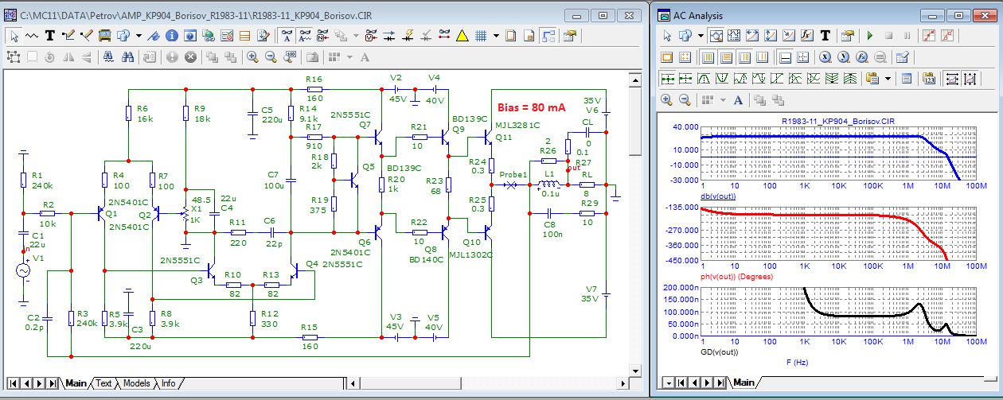1003x400 pixels.
Task: Click the RL load resistor label
Action: click(588, 174)
